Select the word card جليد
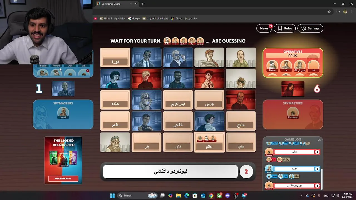Viewport: 356px width, 200px height. (241, 142)
